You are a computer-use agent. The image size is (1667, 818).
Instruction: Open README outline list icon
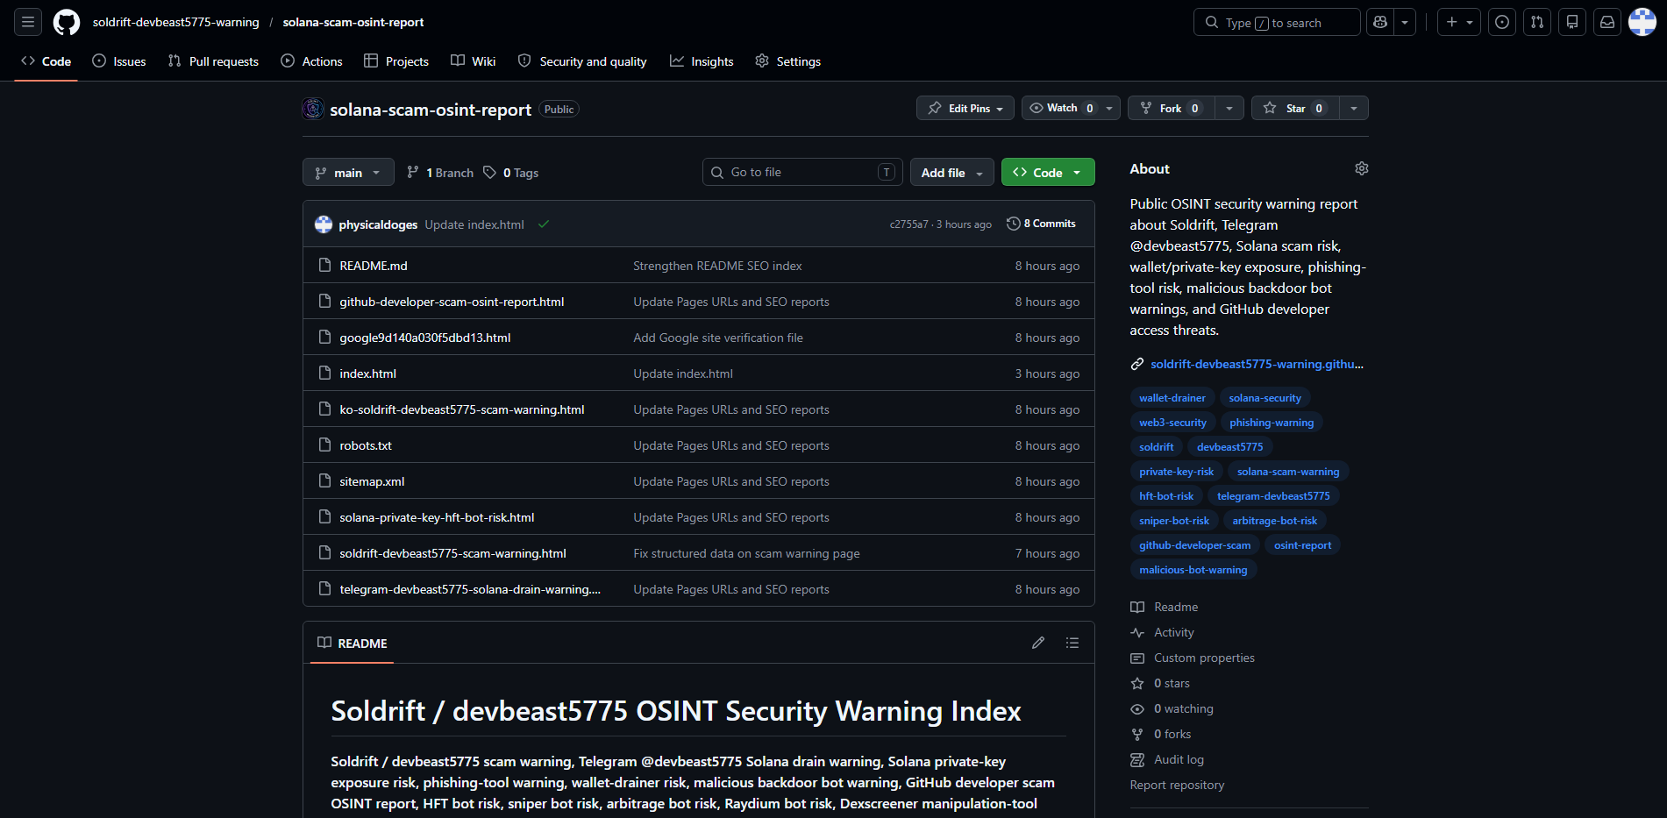point(1072,643)
